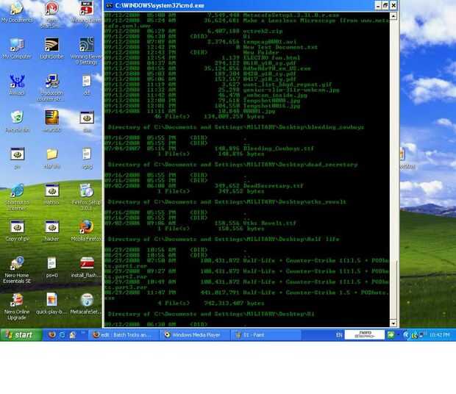
Task: Switch to 01 - Paint taskbar button
Action: tap(266, 334)
